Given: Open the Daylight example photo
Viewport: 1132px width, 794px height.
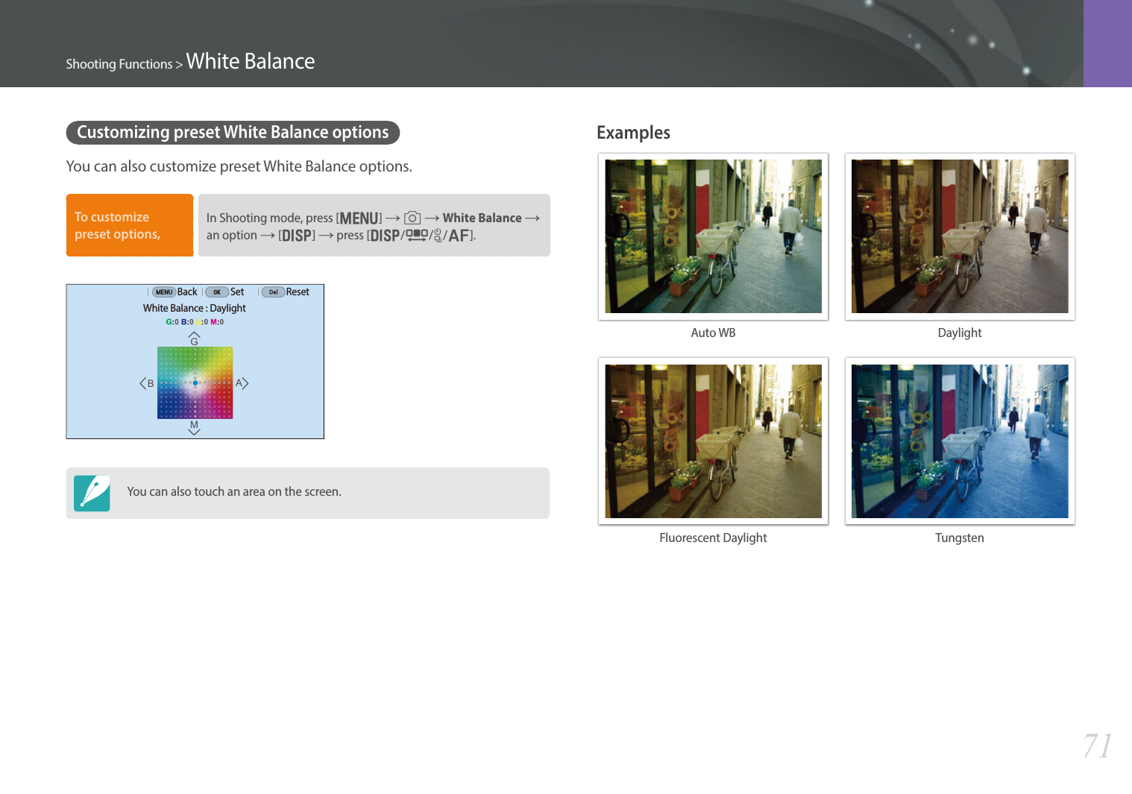Looking at the screenshot, I should [960, 236].
